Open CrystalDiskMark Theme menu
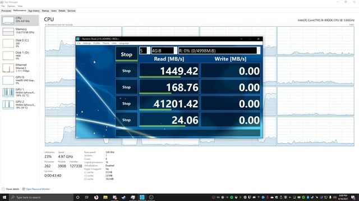The height and width of the screenshot is (201, 359). (x=106, y=43)
